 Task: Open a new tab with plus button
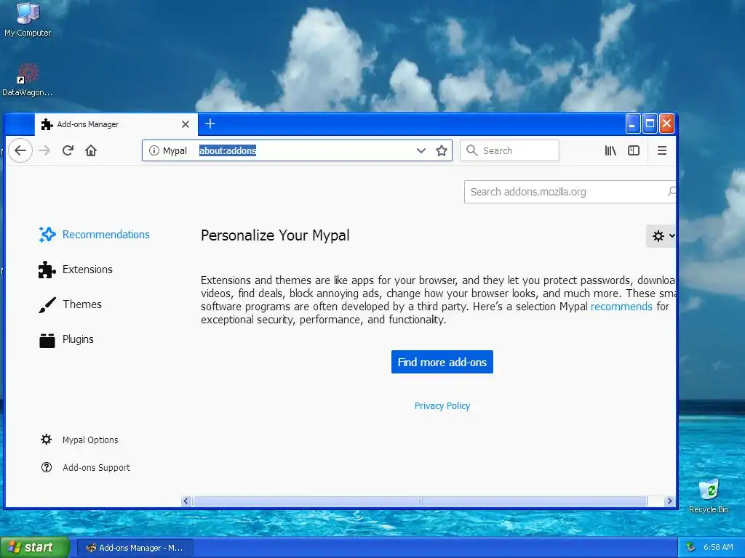(x=210, y=124)
